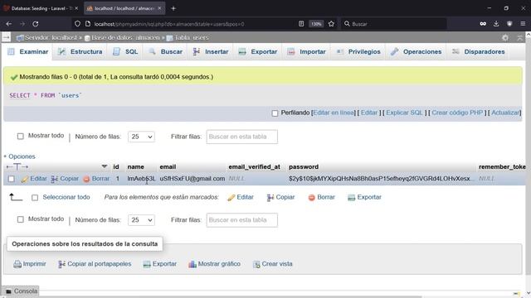Expand the Opciones section
531x298 pixels.
click(22, 156)
